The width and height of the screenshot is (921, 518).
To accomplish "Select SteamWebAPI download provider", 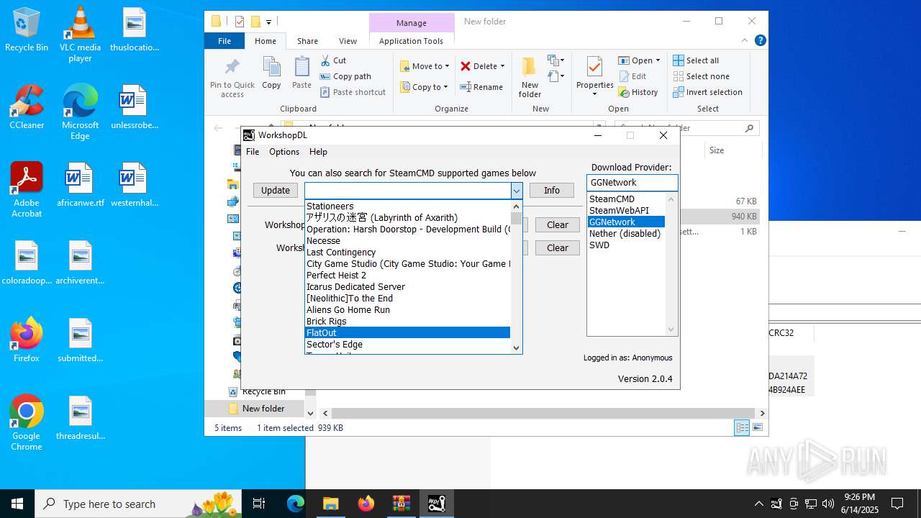I will [626, 210].
